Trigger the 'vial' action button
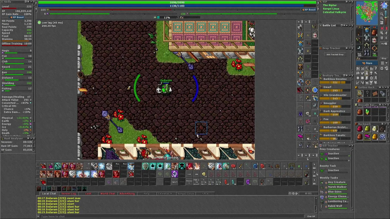 [x=189, y=174]
